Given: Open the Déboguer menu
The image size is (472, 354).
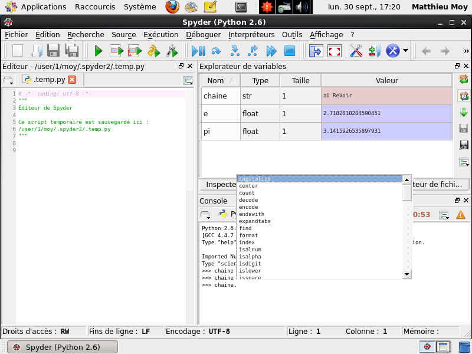Looking at the screenshot, I should pyautogui.click(x=203, y=35).
